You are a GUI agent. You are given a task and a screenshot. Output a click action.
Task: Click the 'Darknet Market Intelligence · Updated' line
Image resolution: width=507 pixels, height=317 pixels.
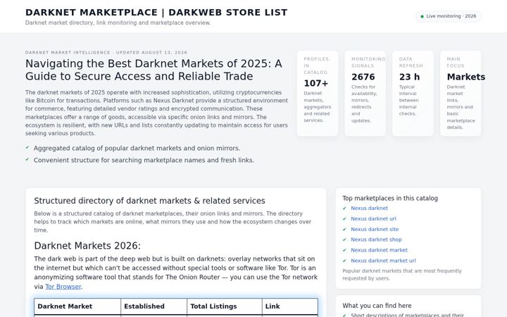106,52
